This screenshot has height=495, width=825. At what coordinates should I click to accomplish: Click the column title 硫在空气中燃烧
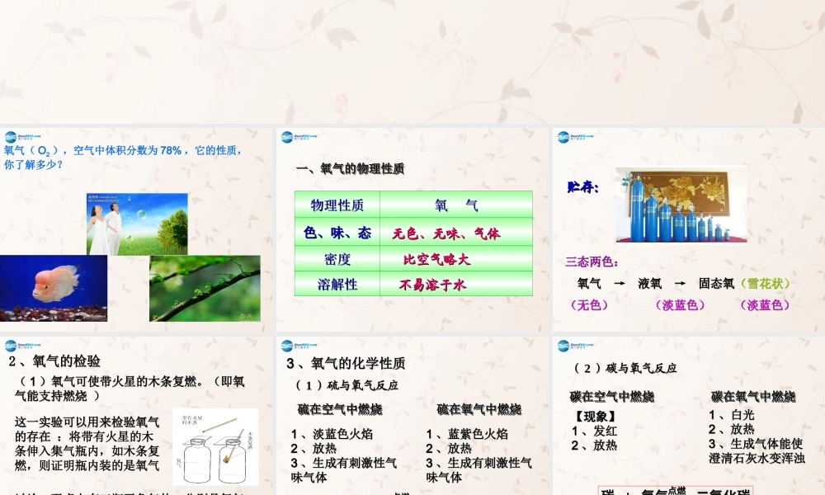(x=340, y=409)
